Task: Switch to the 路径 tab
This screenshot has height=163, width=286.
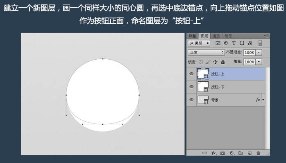Action: tap(228, 36)
